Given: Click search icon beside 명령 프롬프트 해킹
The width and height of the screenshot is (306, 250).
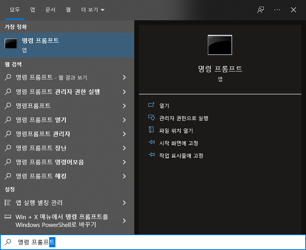Looking at the screenshot, I should 8,176.
